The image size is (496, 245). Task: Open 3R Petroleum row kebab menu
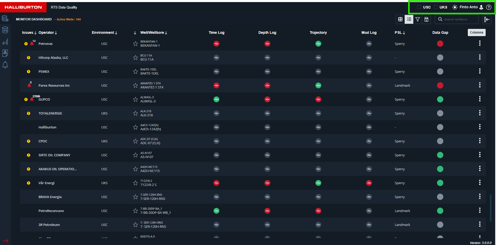[480, 224]
